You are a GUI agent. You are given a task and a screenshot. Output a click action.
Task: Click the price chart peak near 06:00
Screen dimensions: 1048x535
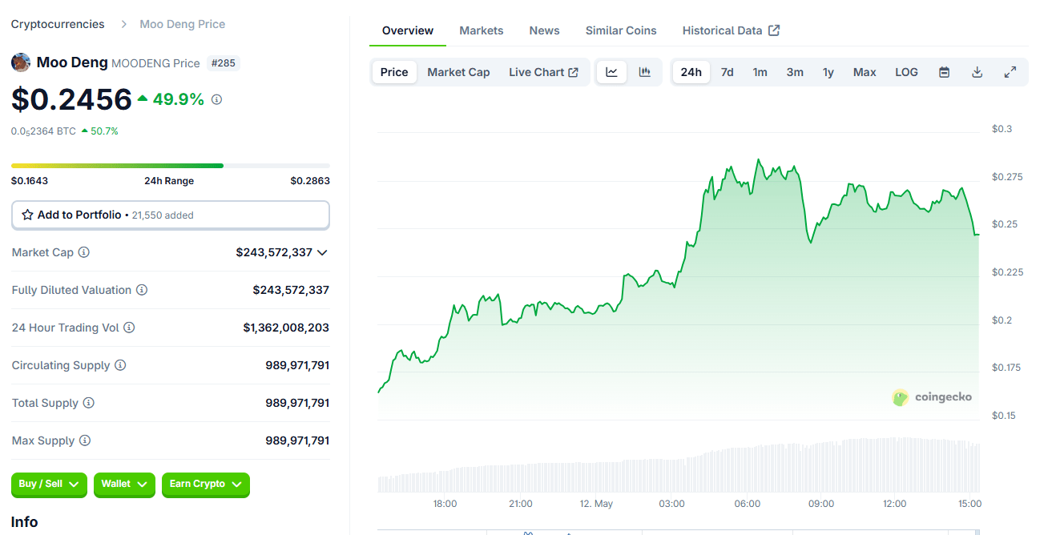[758, 160]
